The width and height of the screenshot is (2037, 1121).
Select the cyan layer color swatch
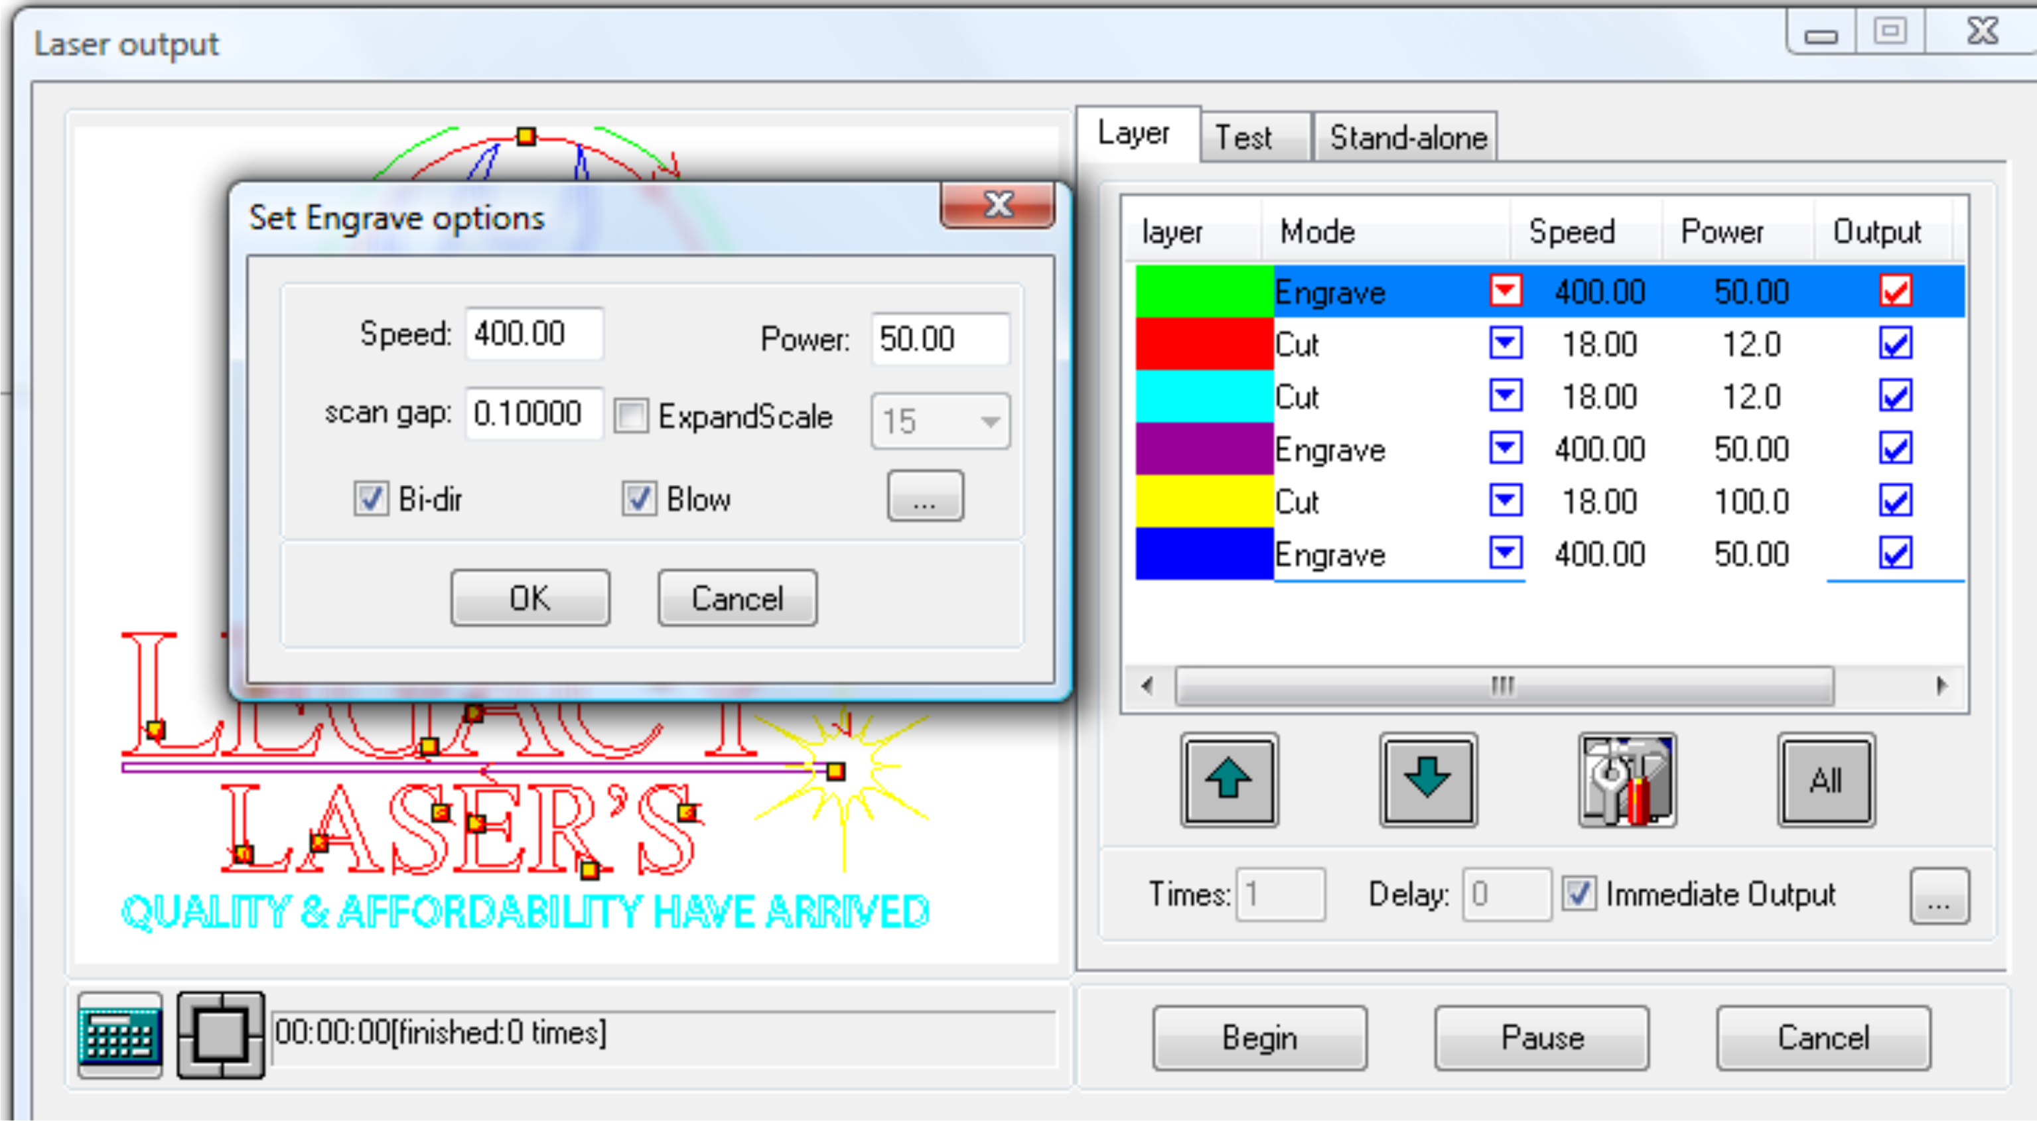tap(1204, 396)
